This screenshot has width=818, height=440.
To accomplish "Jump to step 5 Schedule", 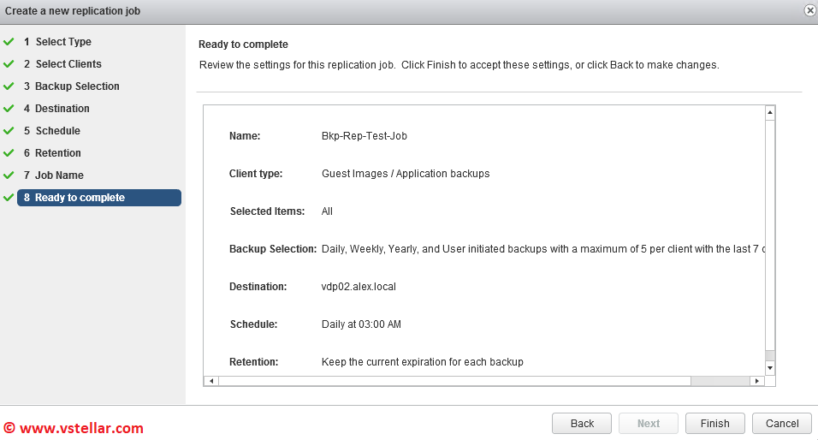I will [57, 131].
